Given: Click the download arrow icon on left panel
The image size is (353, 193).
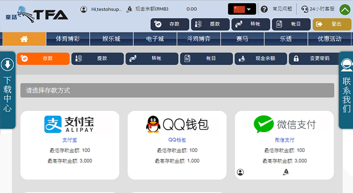Looking at the screenshot, I should pyautogui.click(x=7, y=65).
